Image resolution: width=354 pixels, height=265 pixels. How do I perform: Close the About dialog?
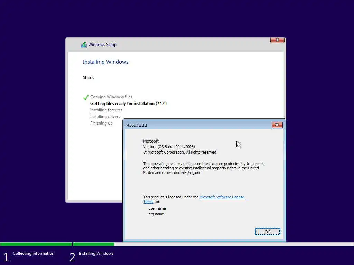[277, 125]
